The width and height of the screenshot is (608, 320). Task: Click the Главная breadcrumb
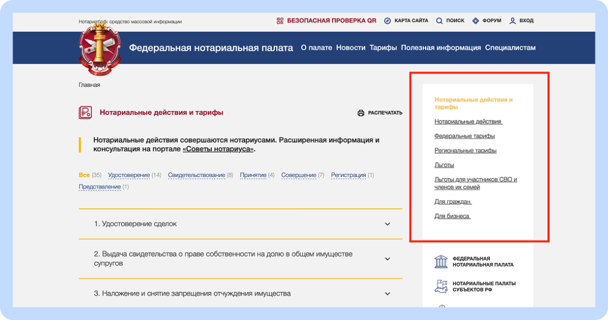pyautogui.click(x=89, y=85)
